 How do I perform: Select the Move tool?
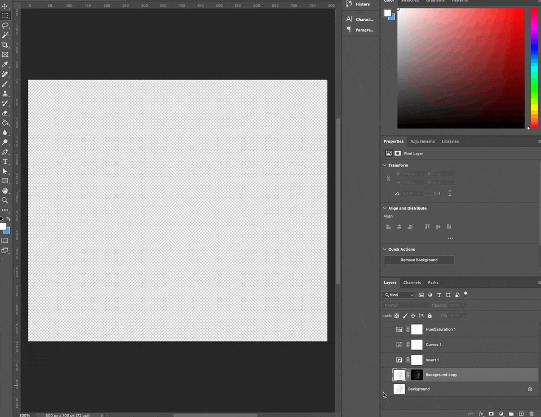click(5, 6)
